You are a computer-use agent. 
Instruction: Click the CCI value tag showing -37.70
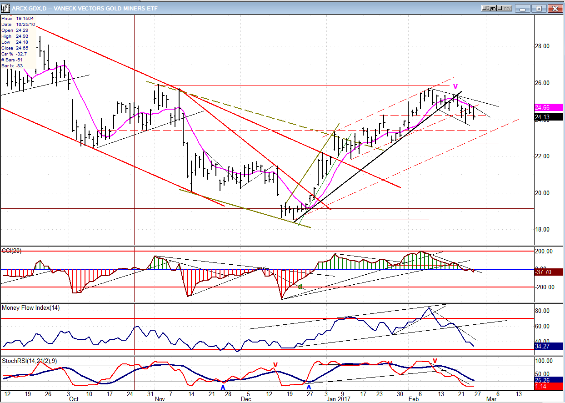(x=549, y=272)
